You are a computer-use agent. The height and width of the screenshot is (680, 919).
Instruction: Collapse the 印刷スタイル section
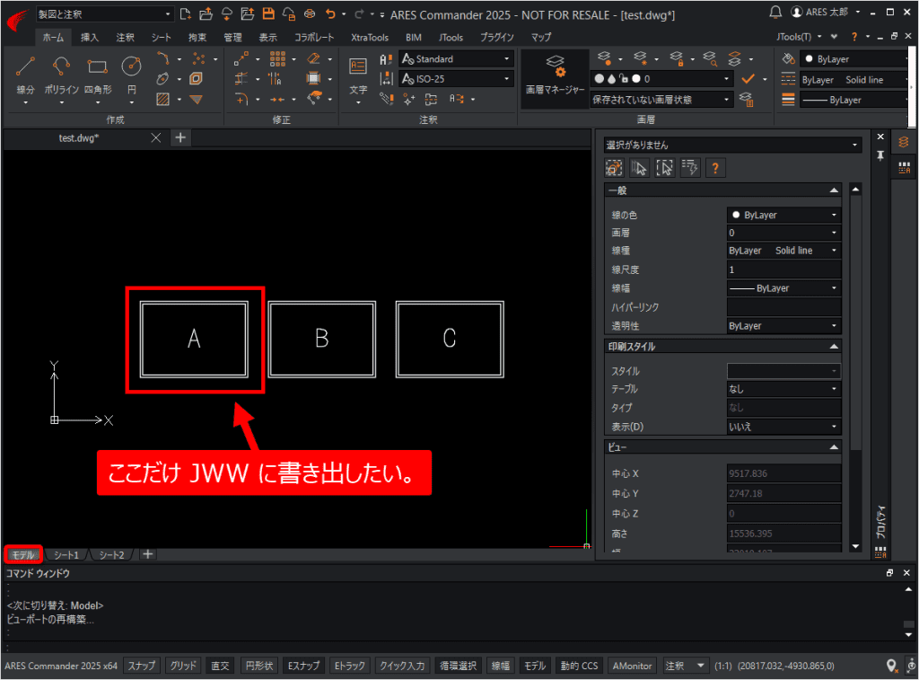[834, 347]
